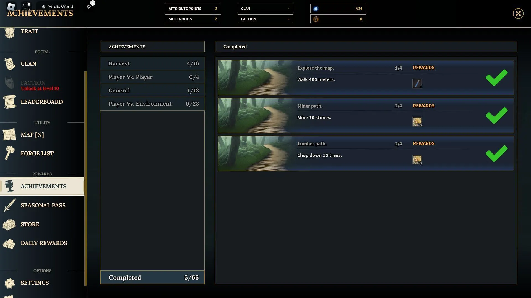The width and height of the screenshot is (531, 298).
Task: Select the General achievements tab
Action: pos(152,90)
